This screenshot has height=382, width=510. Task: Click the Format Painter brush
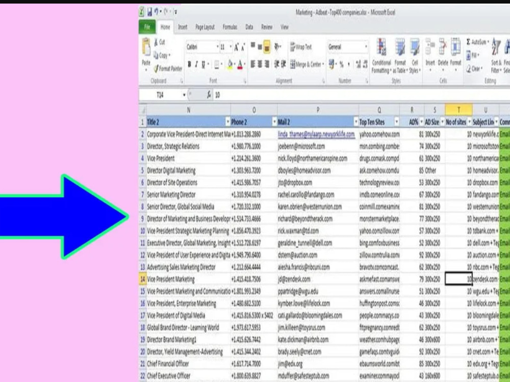pyautogui.click(x=157, y=68)
